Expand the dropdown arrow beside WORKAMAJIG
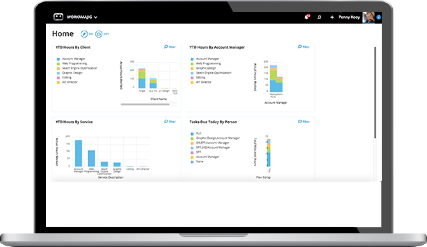The width and height of the screenshot is (427, 247). tap(96, 17)
